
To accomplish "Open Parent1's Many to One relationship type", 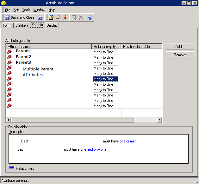I will [105, 52].
